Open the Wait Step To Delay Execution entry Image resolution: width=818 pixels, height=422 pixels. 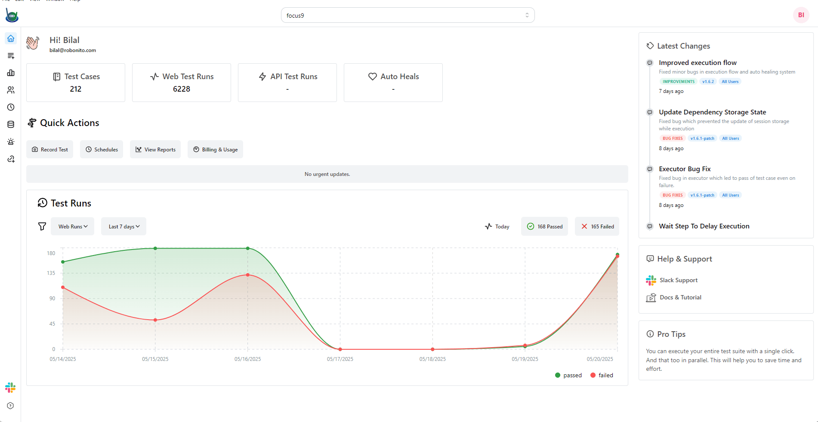[x=704, y=226]
